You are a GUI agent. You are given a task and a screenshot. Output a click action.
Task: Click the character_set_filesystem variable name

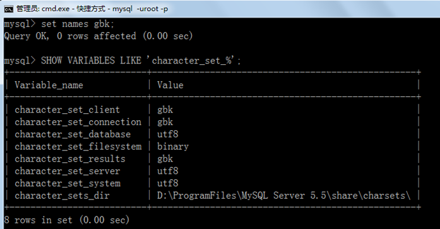point(78,147)
